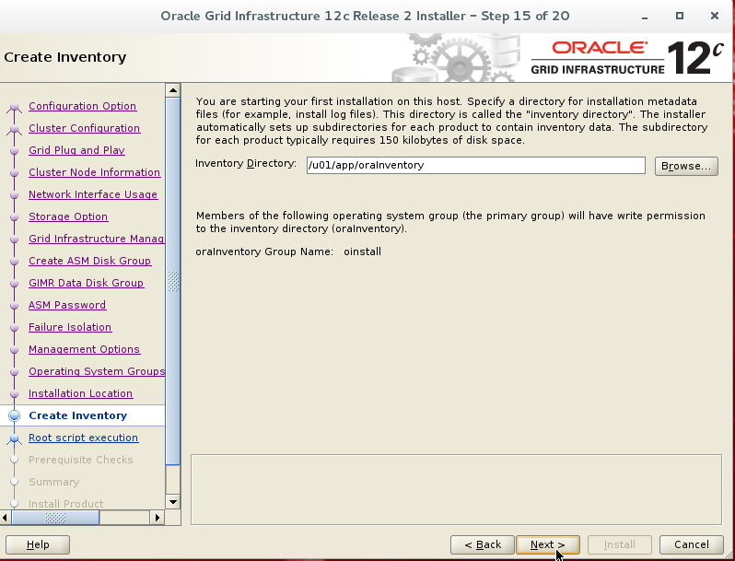Open the Help button
This screenshot has height=561, width=735.
point(38,544)
